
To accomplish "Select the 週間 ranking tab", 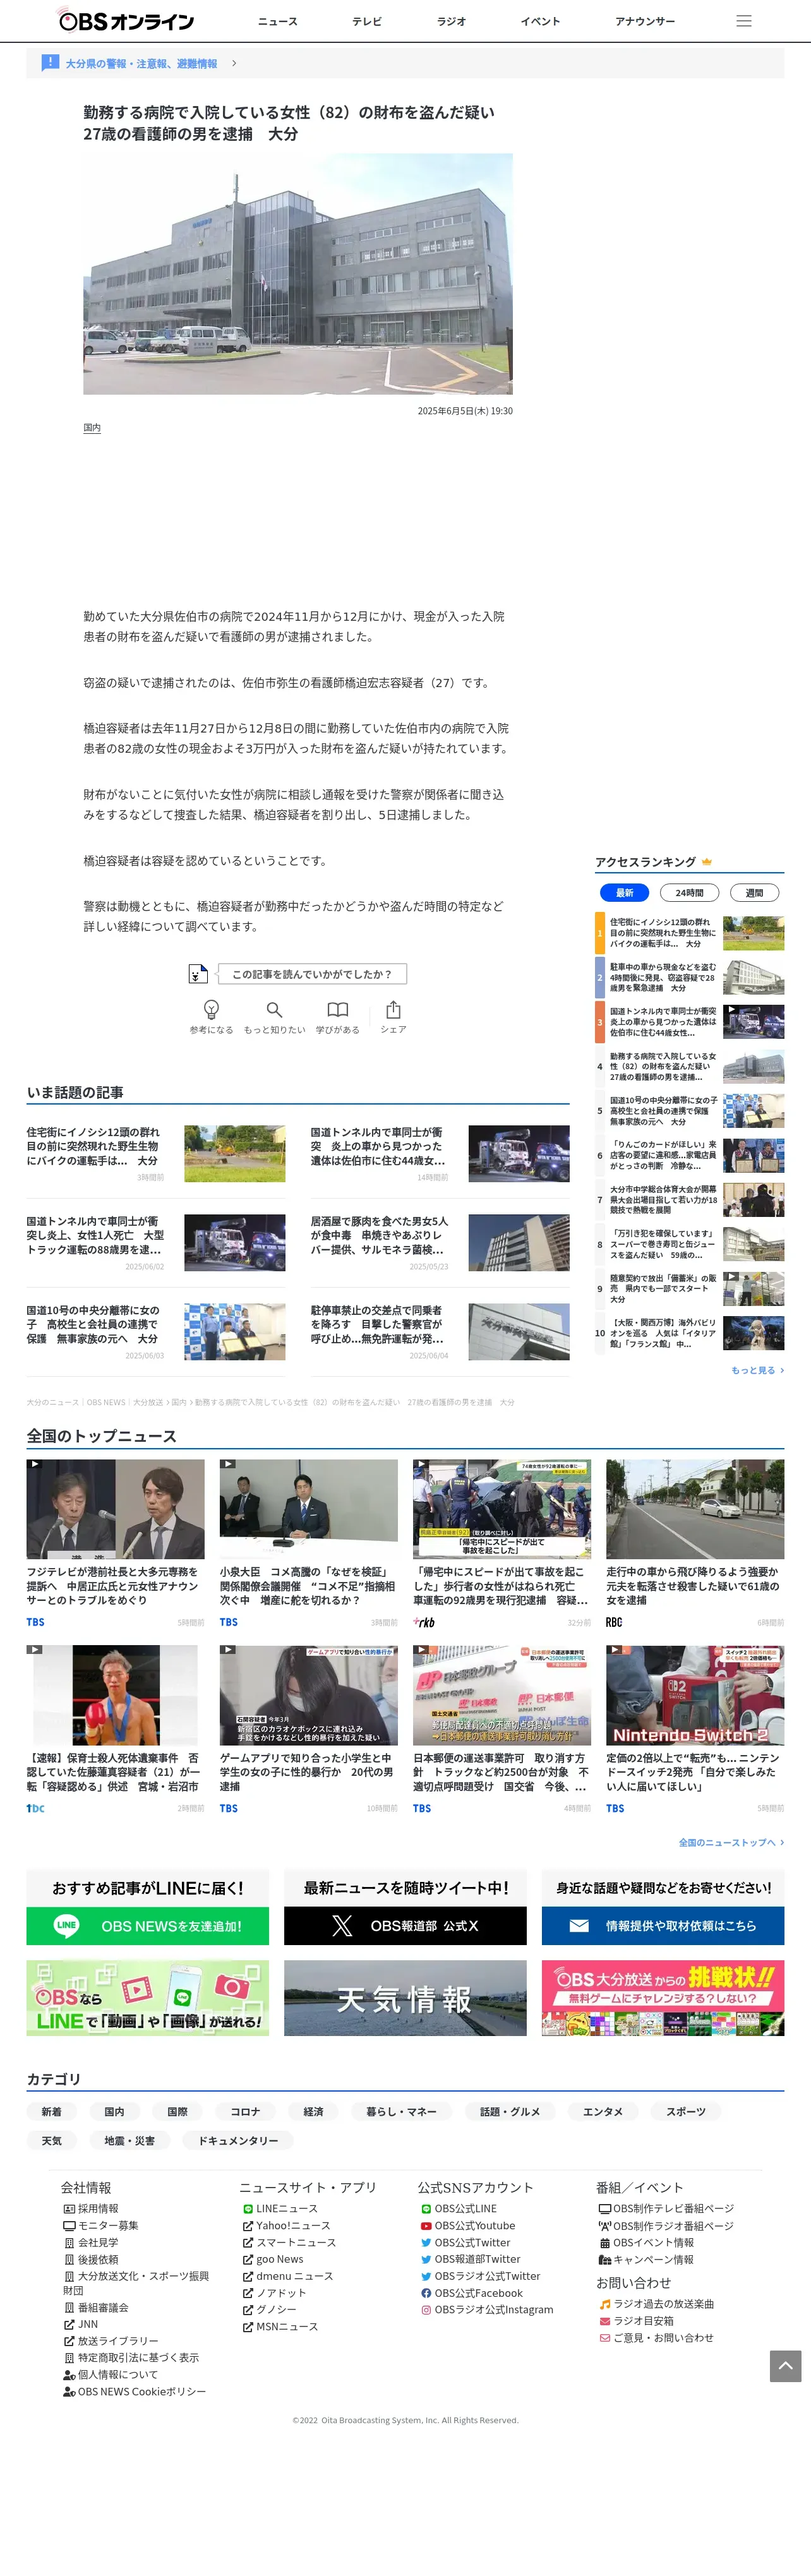I will pyautogui.click(x=754, y=892).
